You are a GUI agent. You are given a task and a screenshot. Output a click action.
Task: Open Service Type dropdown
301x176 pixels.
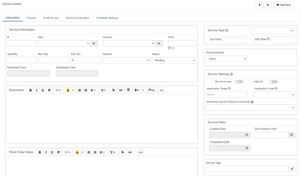coord(272,30)
